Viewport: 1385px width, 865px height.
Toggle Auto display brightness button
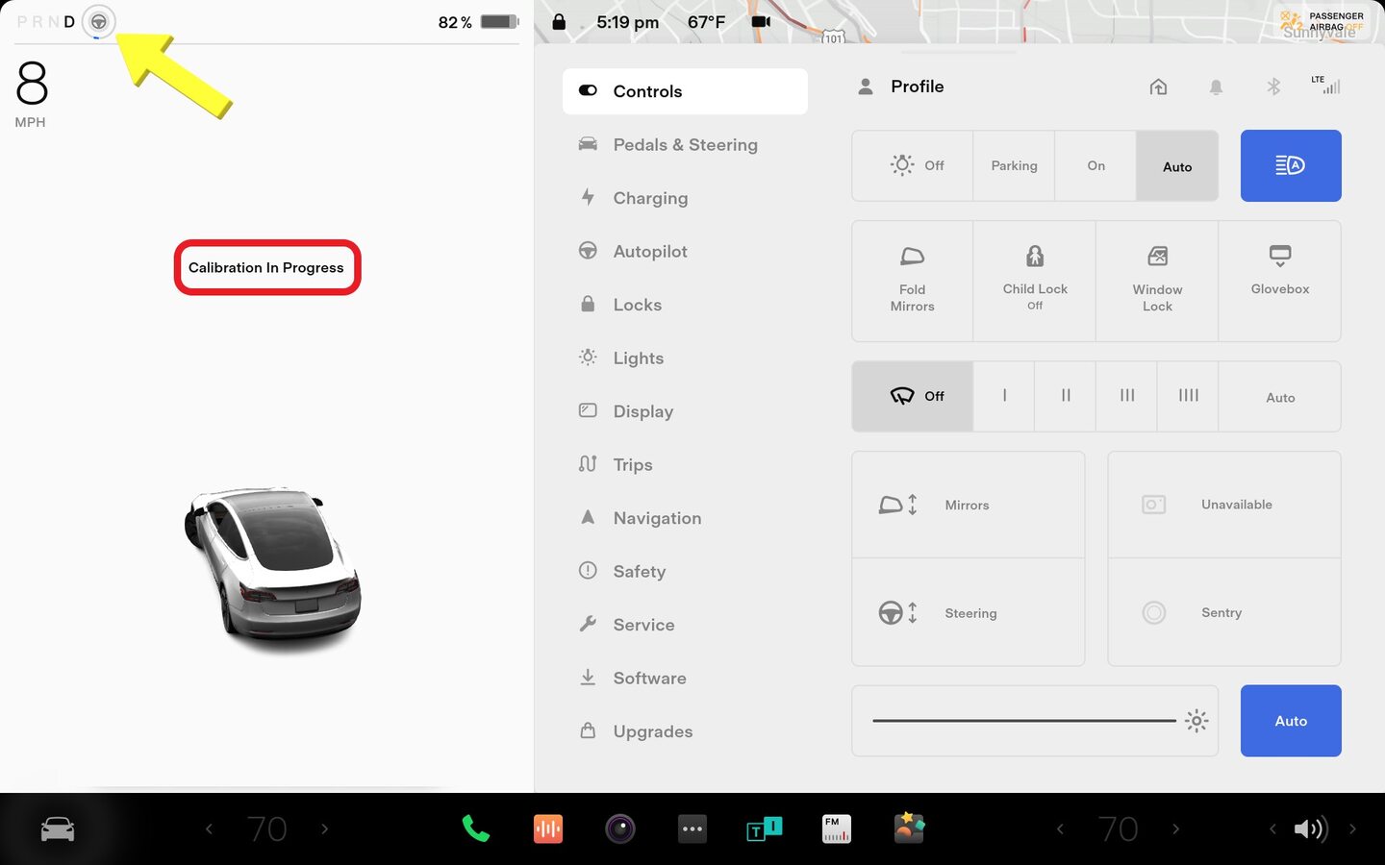[1291, 721]
